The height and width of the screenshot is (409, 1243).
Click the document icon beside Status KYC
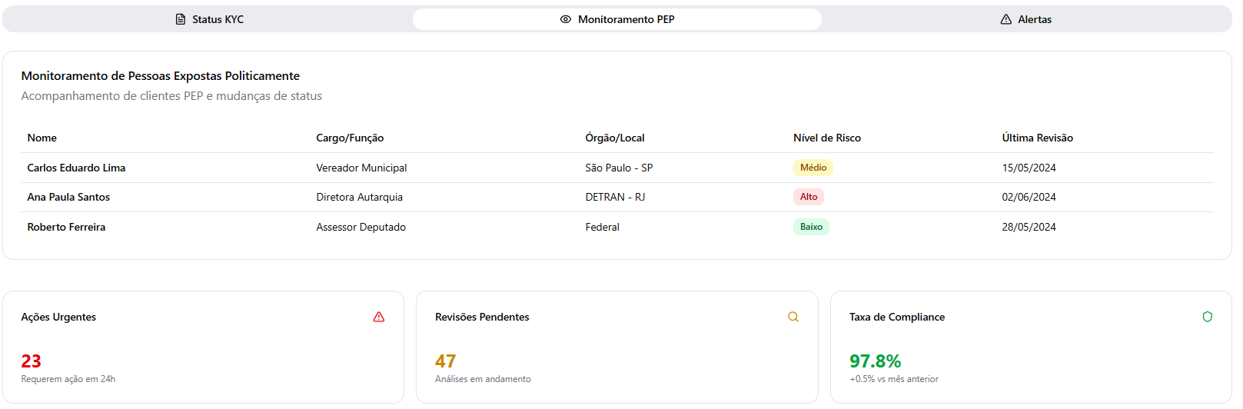[181, 19]
